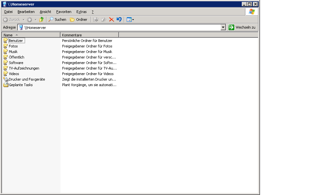Click into the Adresse input field
The width and height of the screenshot is (312, 195).
120,28
